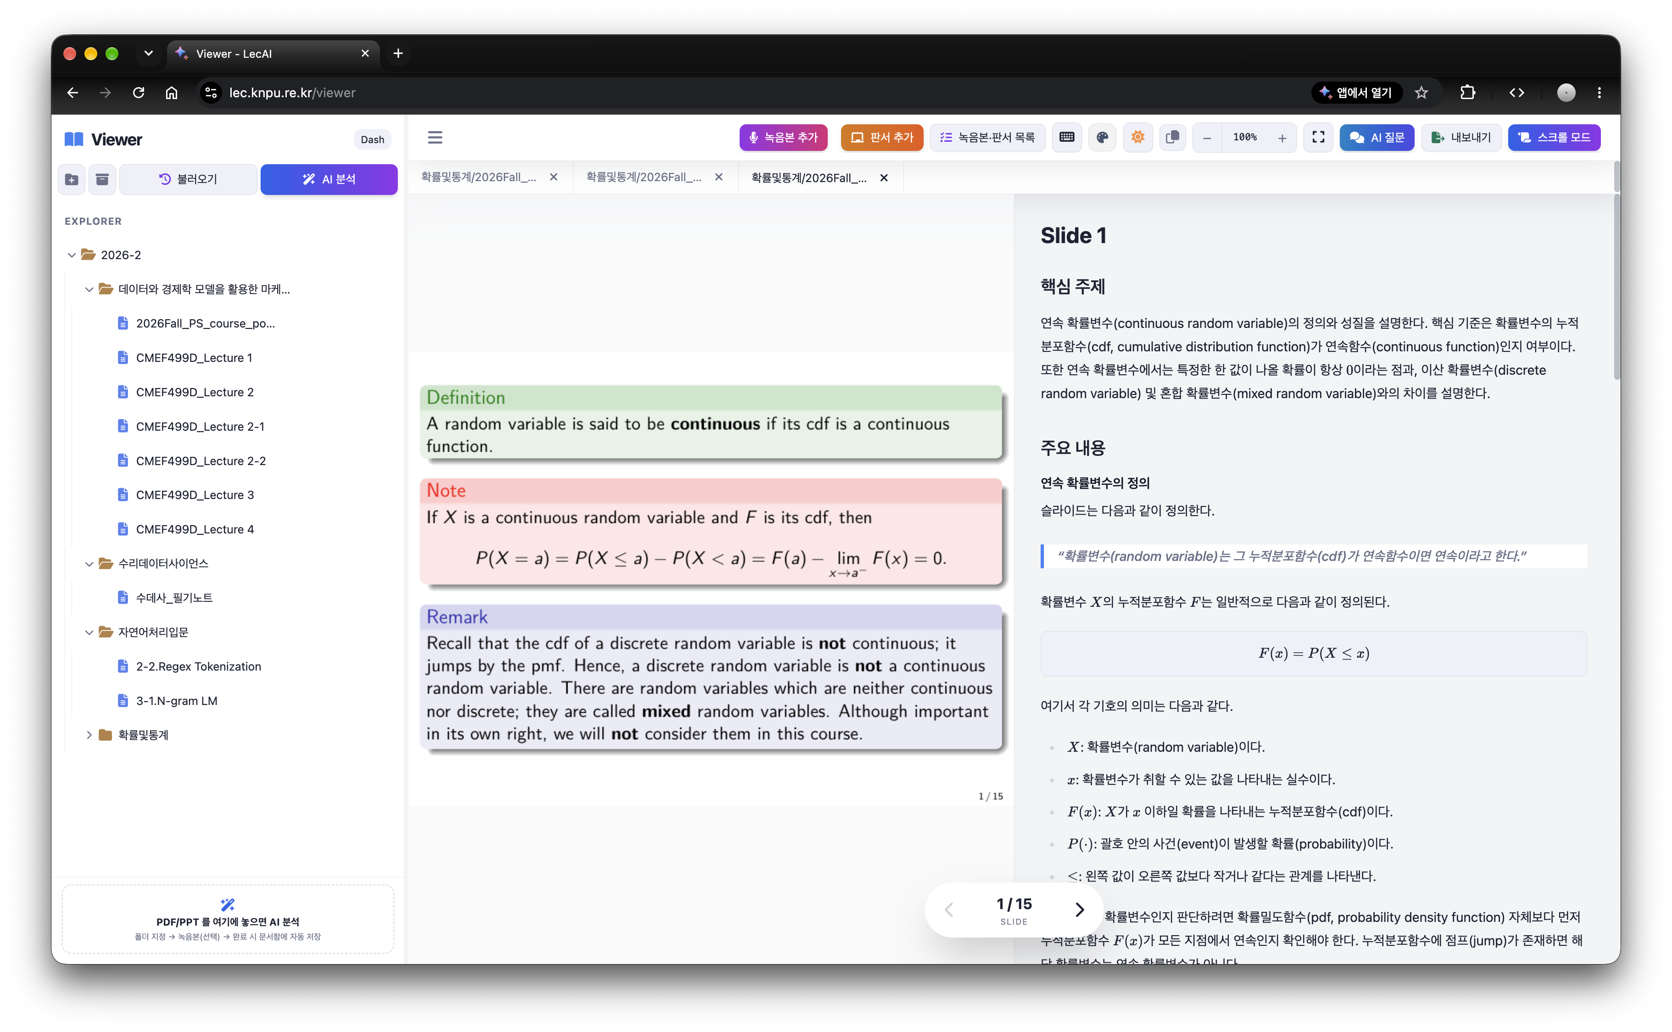
Task: Collapse the 자연어처리입문 folder
Action: tap(89, 633)
